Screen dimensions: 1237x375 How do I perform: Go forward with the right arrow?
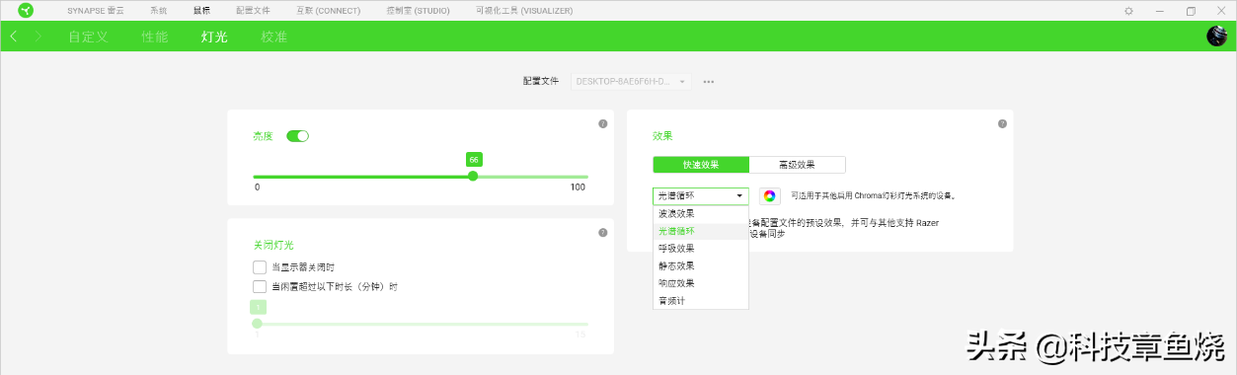pyautogui.click(x=38, y=37)
